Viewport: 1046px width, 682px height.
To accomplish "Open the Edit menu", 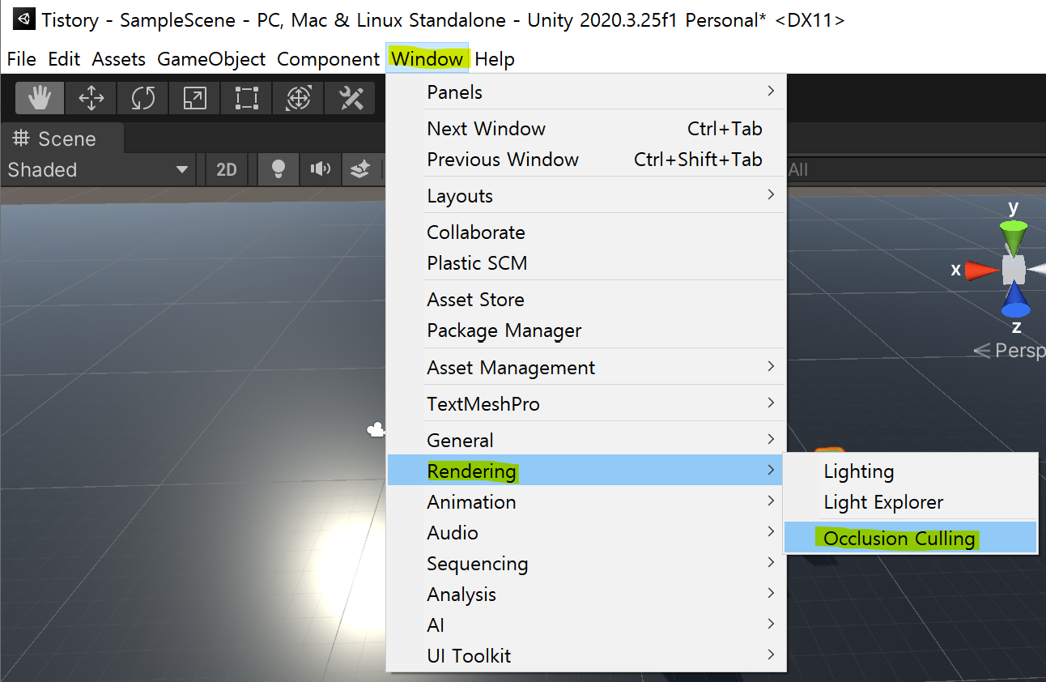I will tap(64, 59).
